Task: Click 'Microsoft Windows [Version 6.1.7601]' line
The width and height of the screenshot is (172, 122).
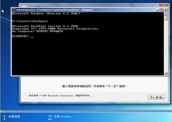Action: coord(46,13)
